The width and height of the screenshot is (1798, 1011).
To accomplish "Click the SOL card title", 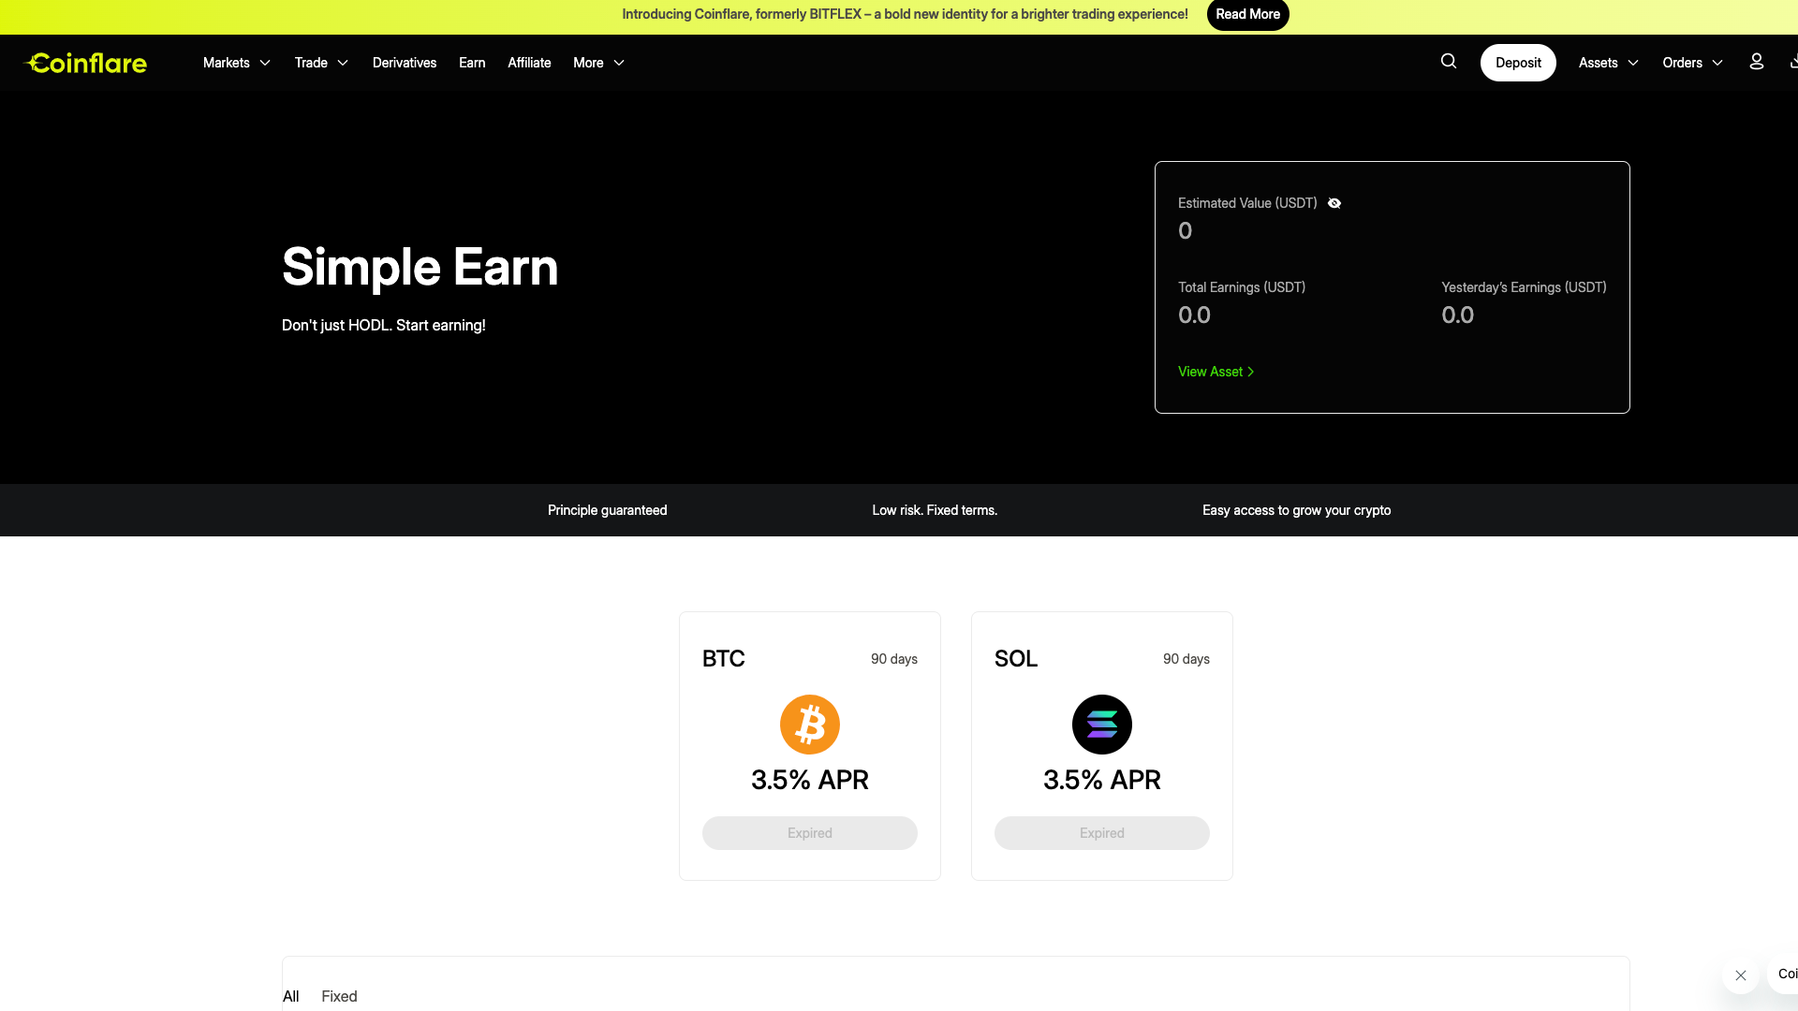I will coord(1016,659).
